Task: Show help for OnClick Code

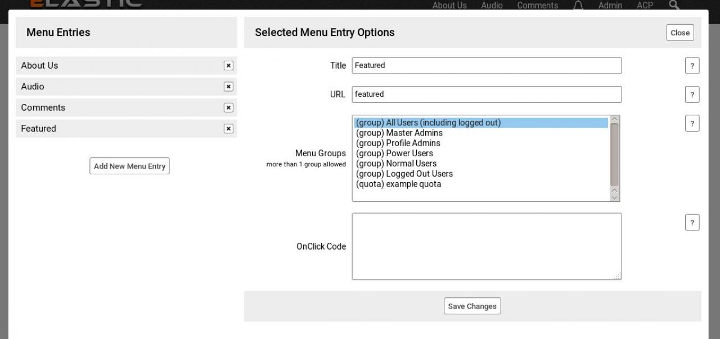Action: 692,223
